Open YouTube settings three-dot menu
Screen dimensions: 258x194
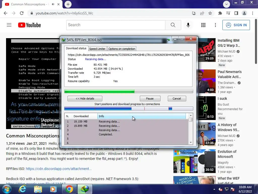click(215, 25)
